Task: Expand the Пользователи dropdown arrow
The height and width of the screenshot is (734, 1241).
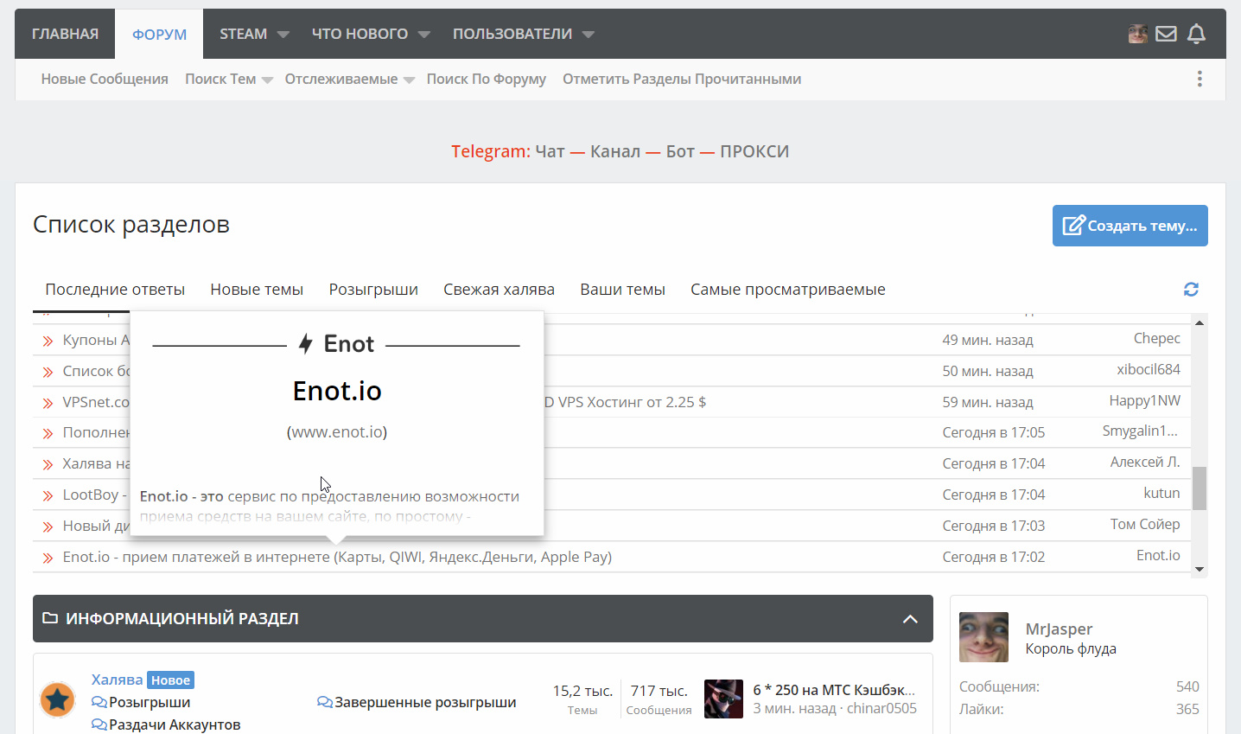Action: click(x=589, y=35)
